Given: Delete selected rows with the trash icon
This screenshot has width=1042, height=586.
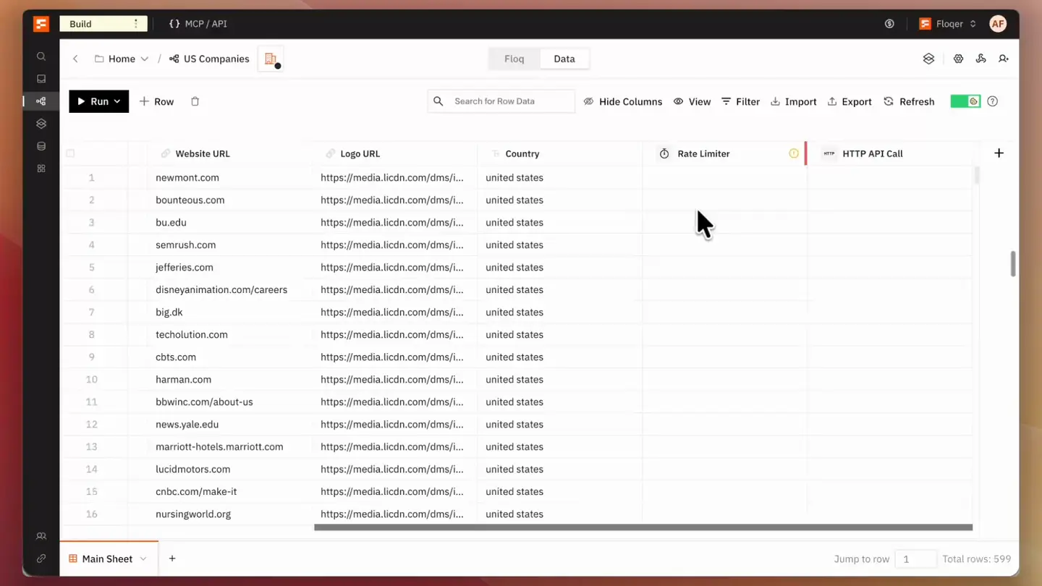Looking at the screenshot, I should pyautogui.click(x=195, y=101).
